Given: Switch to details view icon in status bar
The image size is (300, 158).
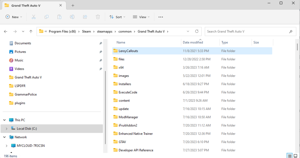Looking at the screenshot, I should [x=290, y=156].
